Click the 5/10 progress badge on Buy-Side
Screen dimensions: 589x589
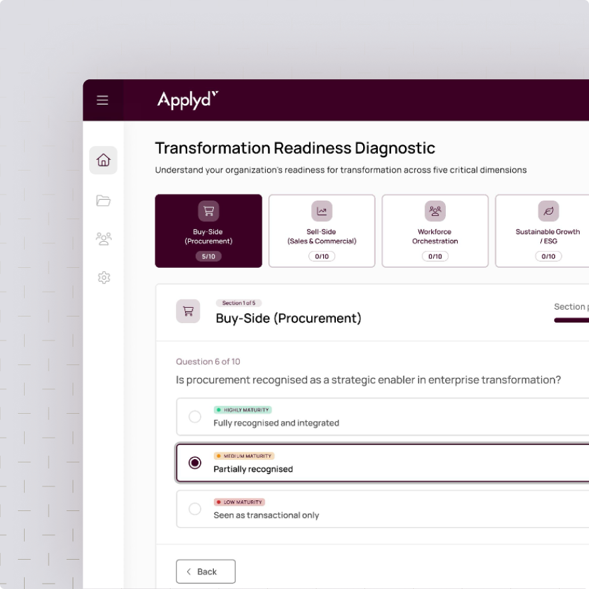208,256
